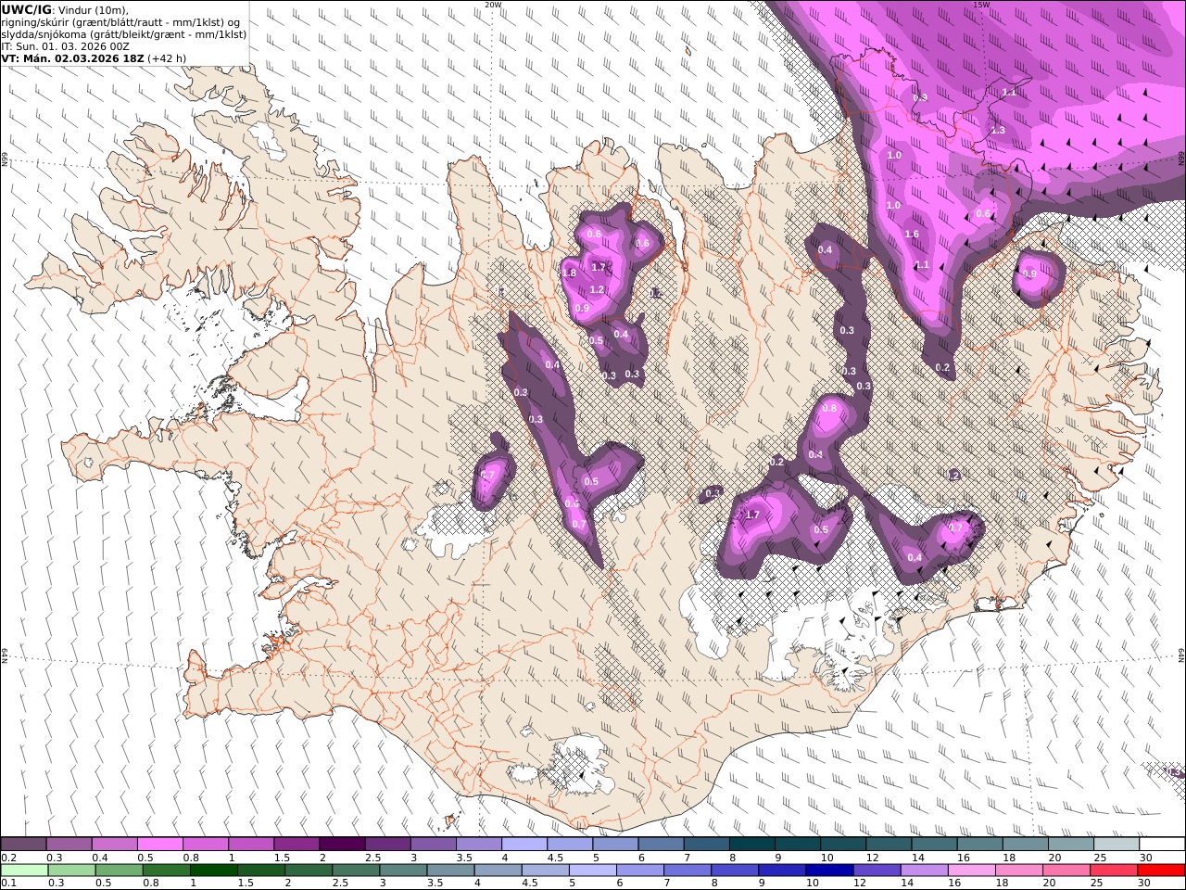Click the '(+42 h)' forecast offset text

pos(167,57)
